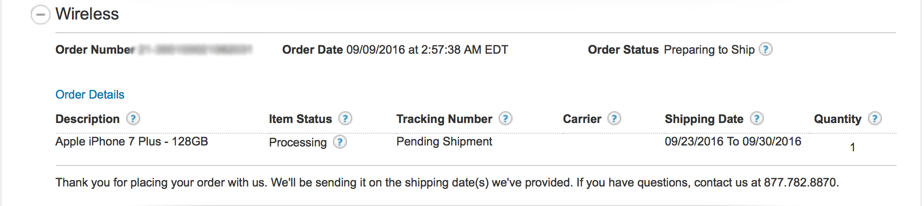Viewport: 924px width, 206px height.
Task: Click the Item Status help icon
Action: click(345, 119)
